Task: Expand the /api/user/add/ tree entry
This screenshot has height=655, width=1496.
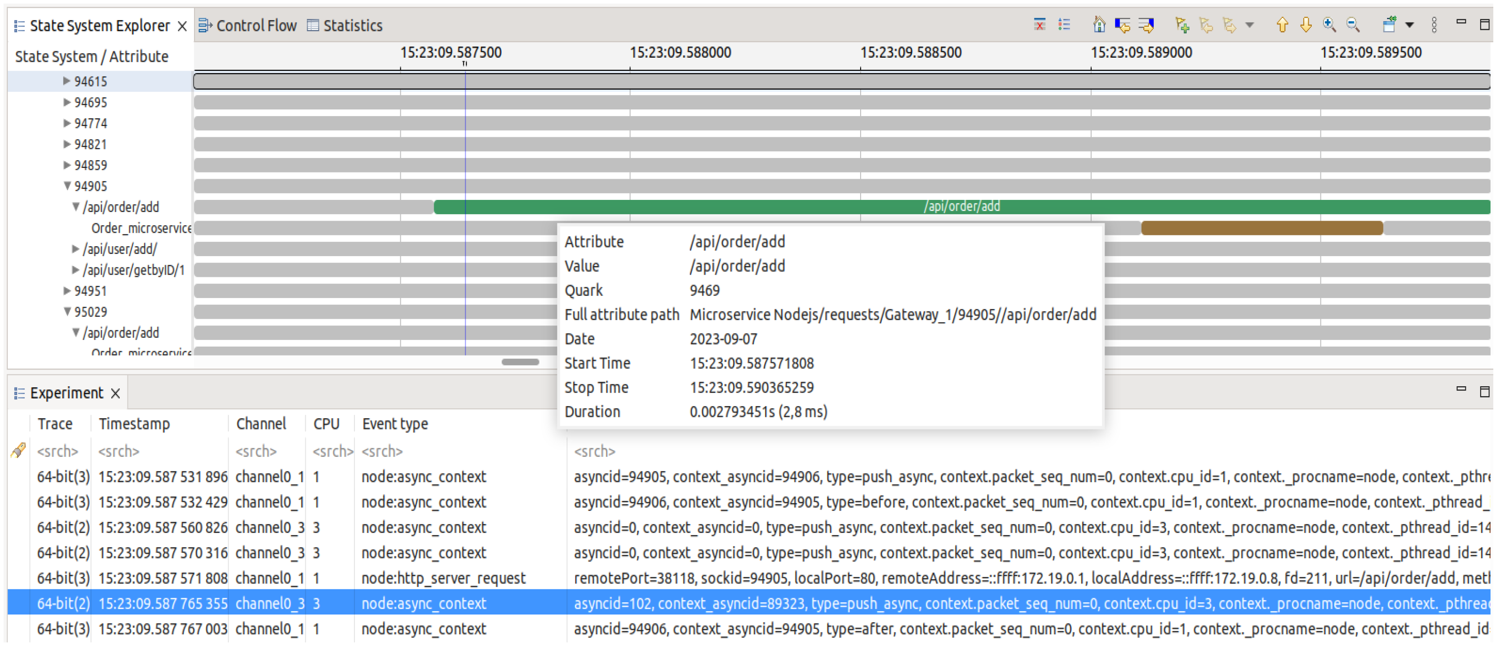Action: coord(76,248)
